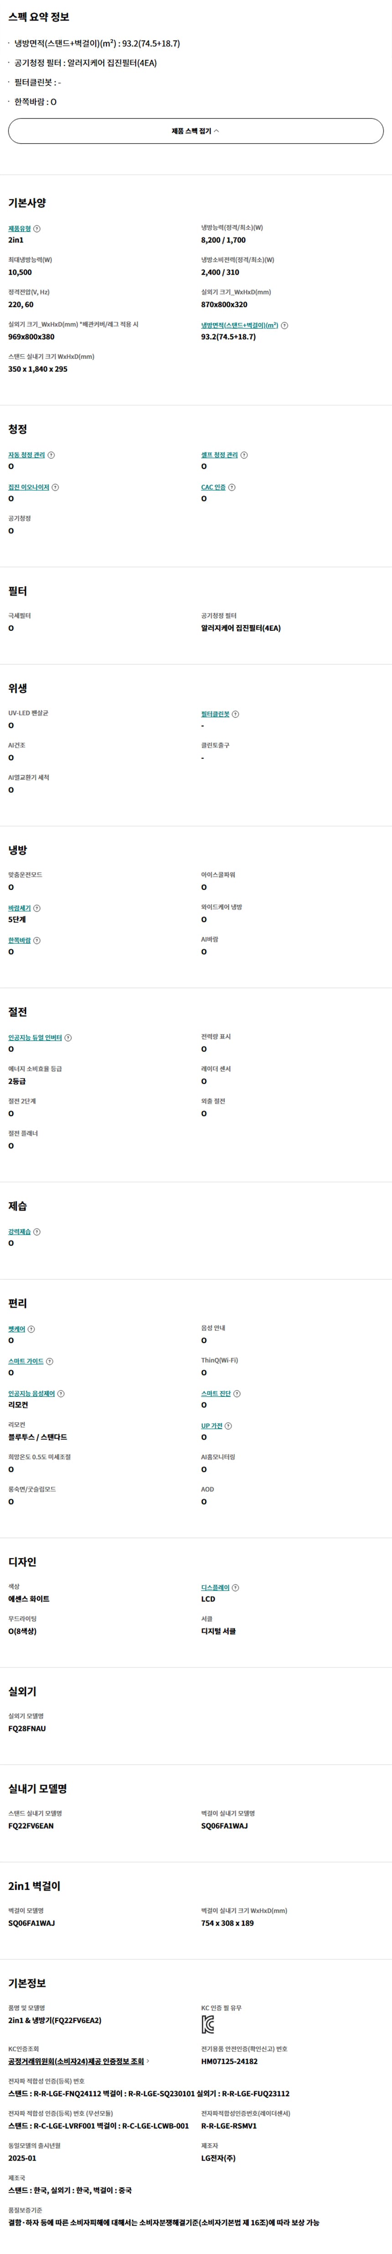This screenshot has width=392, height=2254.
Task: Open the UP 가전 term link
Action: [212, 1426]
